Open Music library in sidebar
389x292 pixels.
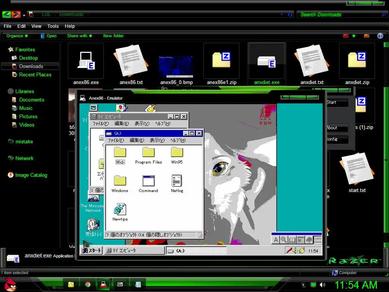click(x=22, y=108)
